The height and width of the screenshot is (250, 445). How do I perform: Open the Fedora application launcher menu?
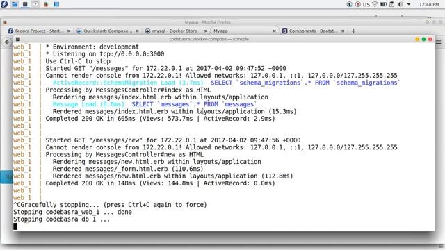(4, 4)
